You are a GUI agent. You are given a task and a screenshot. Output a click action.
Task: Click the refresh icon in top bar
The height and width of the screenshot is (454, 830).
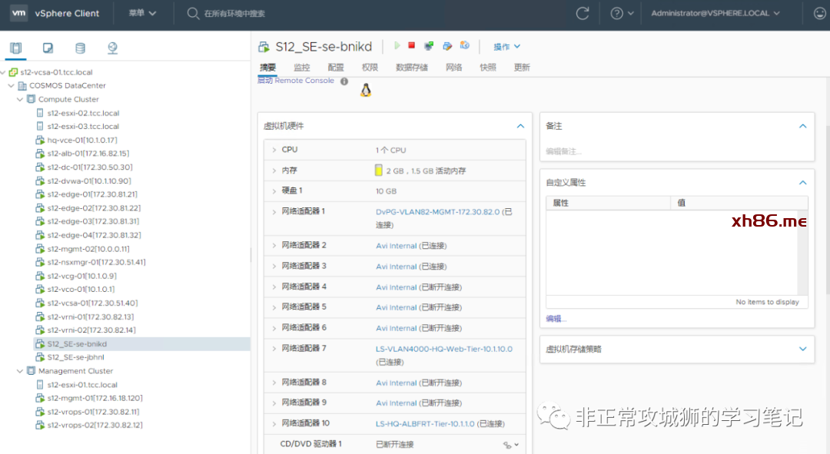pyautogui.click(x=583, y=13)
